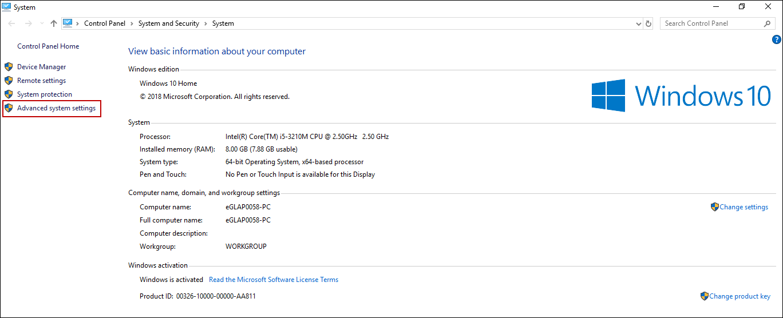The image size is (783, 318).
Task: Click the Full computer name label
Action: tap(171, 220)
